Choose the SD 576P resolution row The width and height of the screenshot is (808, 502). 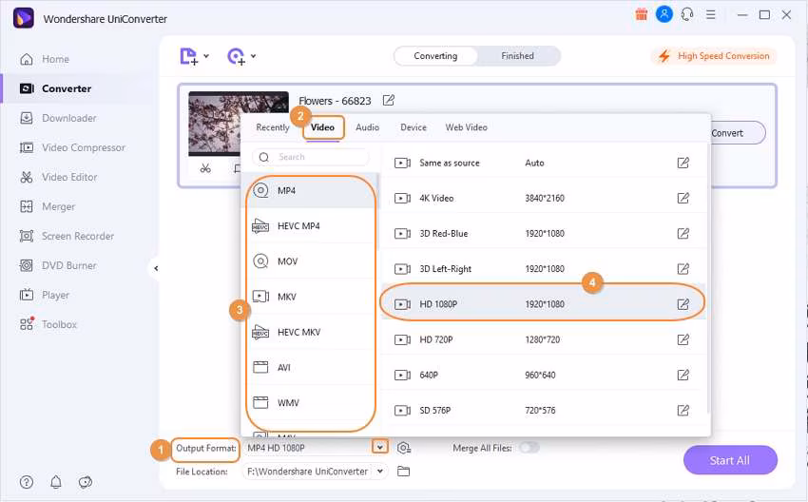[543, 411]
